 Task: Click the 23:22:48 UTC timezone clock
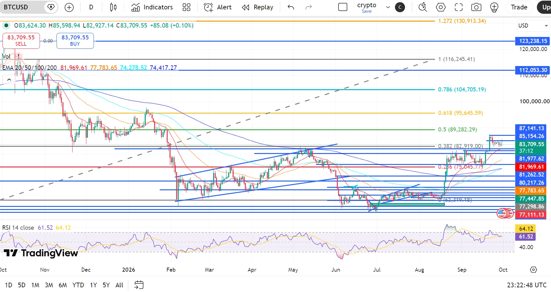(527, 285)
